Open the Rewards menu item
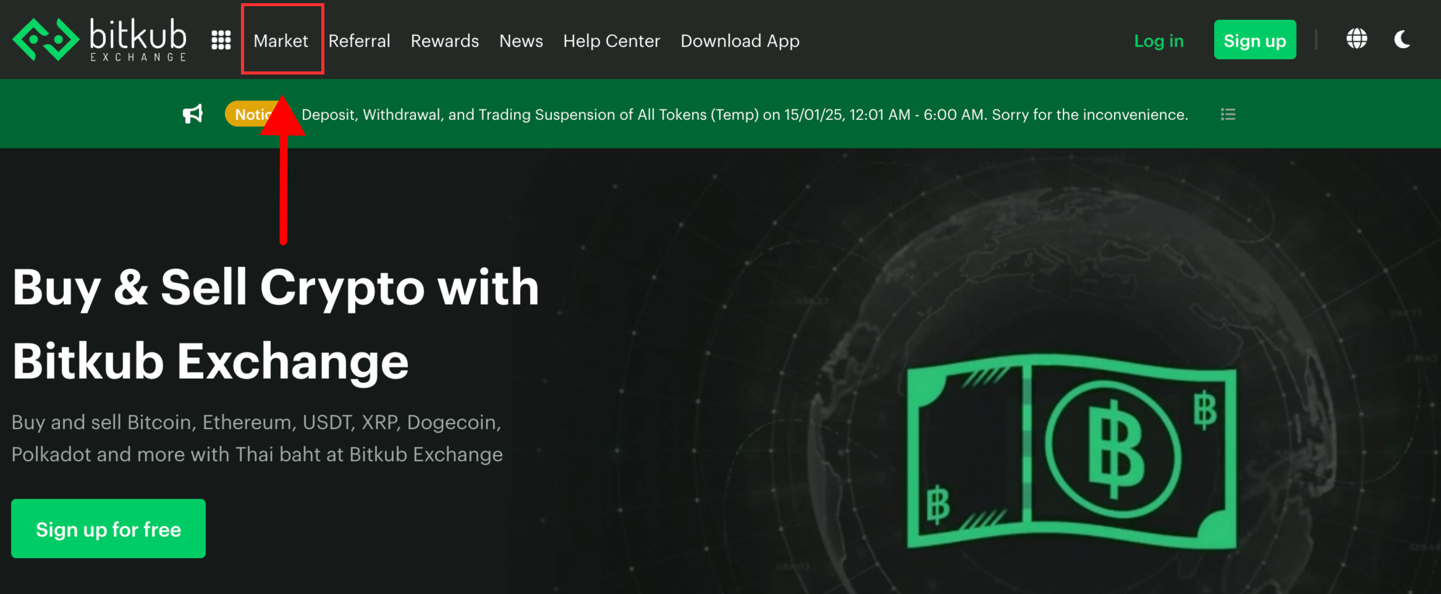This screenshot has width=1441, height=594. pos(445,41)
